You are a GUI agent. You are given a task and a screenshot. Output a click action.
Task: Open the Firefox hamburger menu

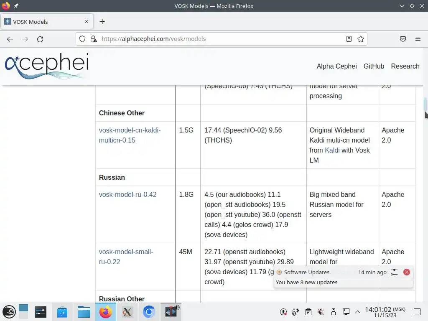point(418,39)
